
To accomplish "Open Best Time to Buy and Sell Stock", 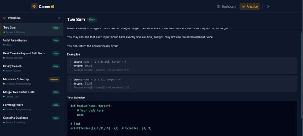I will coord(32,56).
